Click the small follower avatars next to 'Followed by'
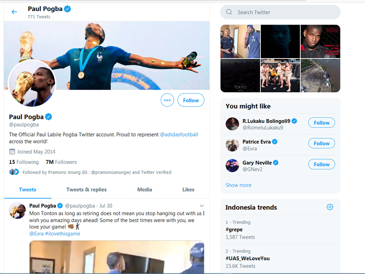 pos(14,172)
